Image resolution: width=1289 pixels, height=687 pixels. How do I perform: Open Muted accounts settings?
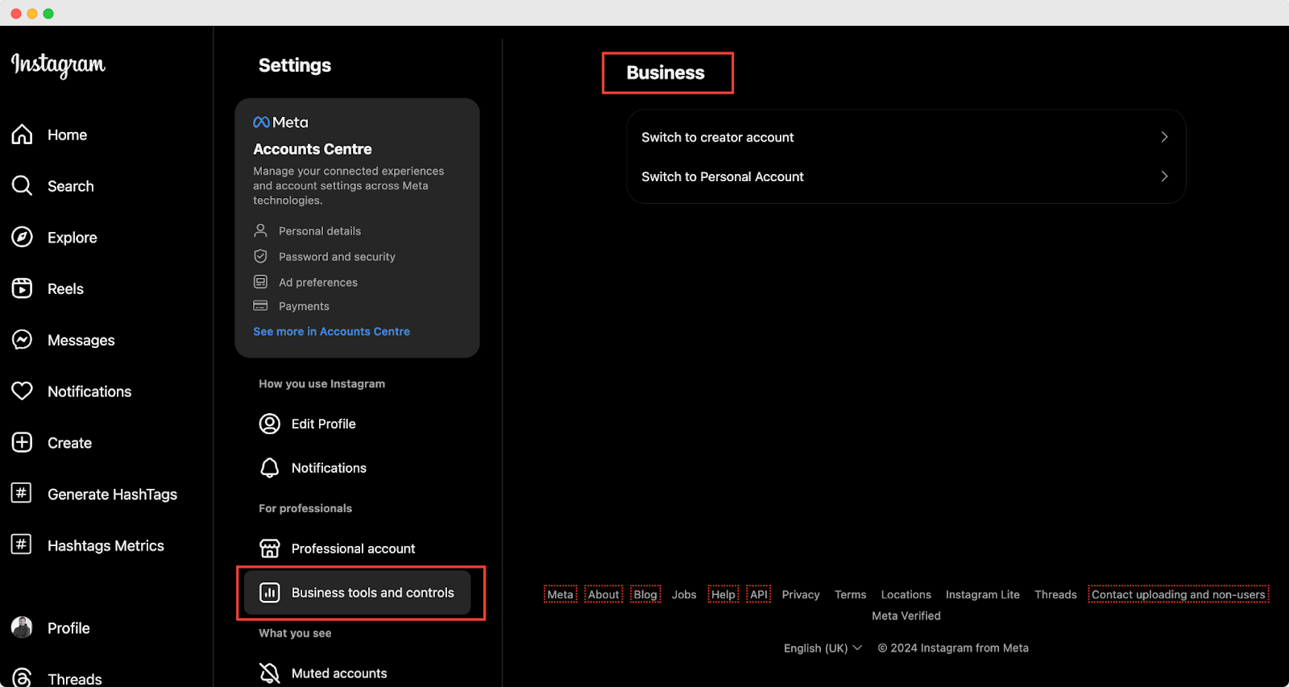click(338, 673)
